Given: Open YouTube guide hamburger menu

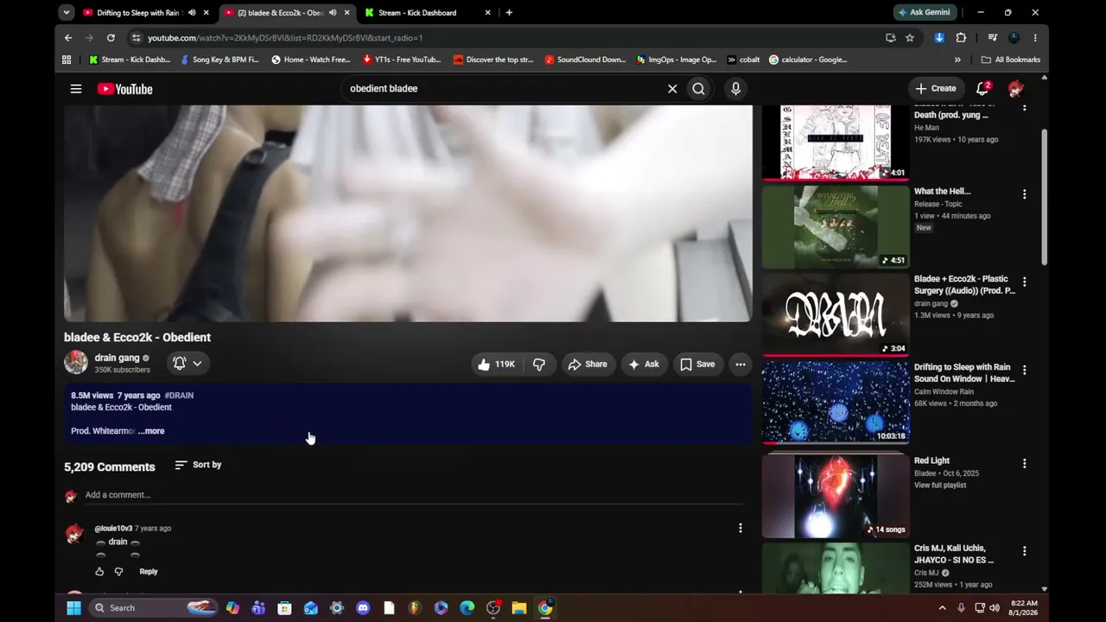Looking at the screenshot, I should 76,89.
